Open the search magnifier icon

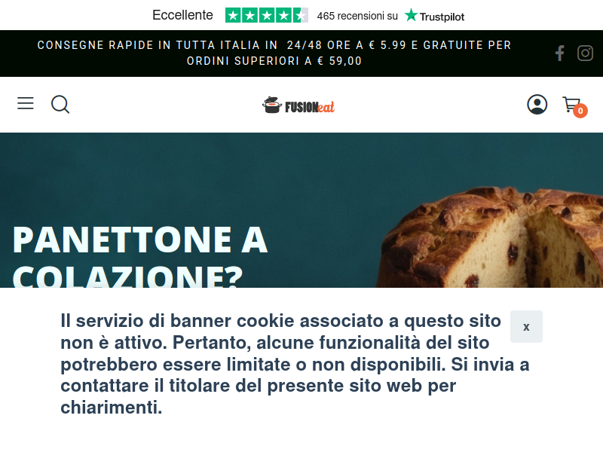(x=60, y=104)
